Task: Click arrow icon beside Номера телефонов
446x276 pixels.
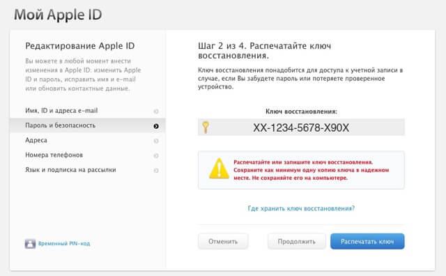Action: 156,155
